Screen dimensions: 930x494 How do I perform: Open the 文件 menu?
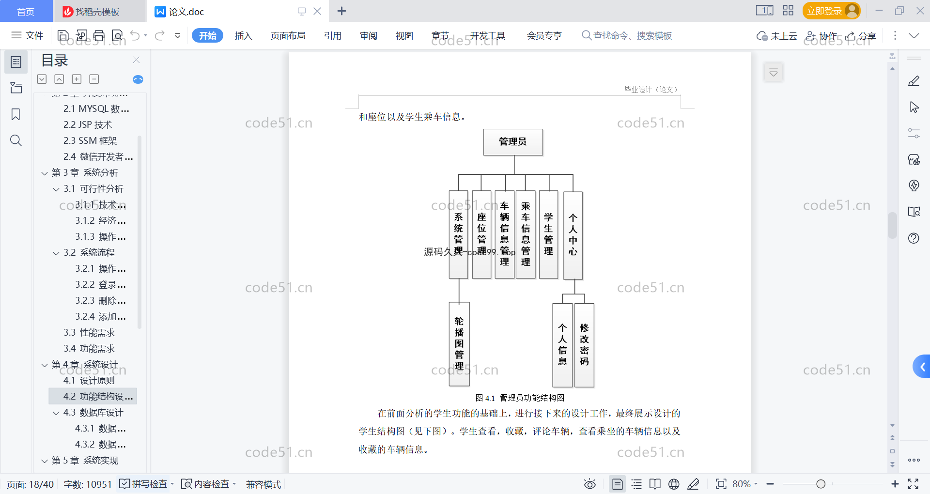pos(28,35)
